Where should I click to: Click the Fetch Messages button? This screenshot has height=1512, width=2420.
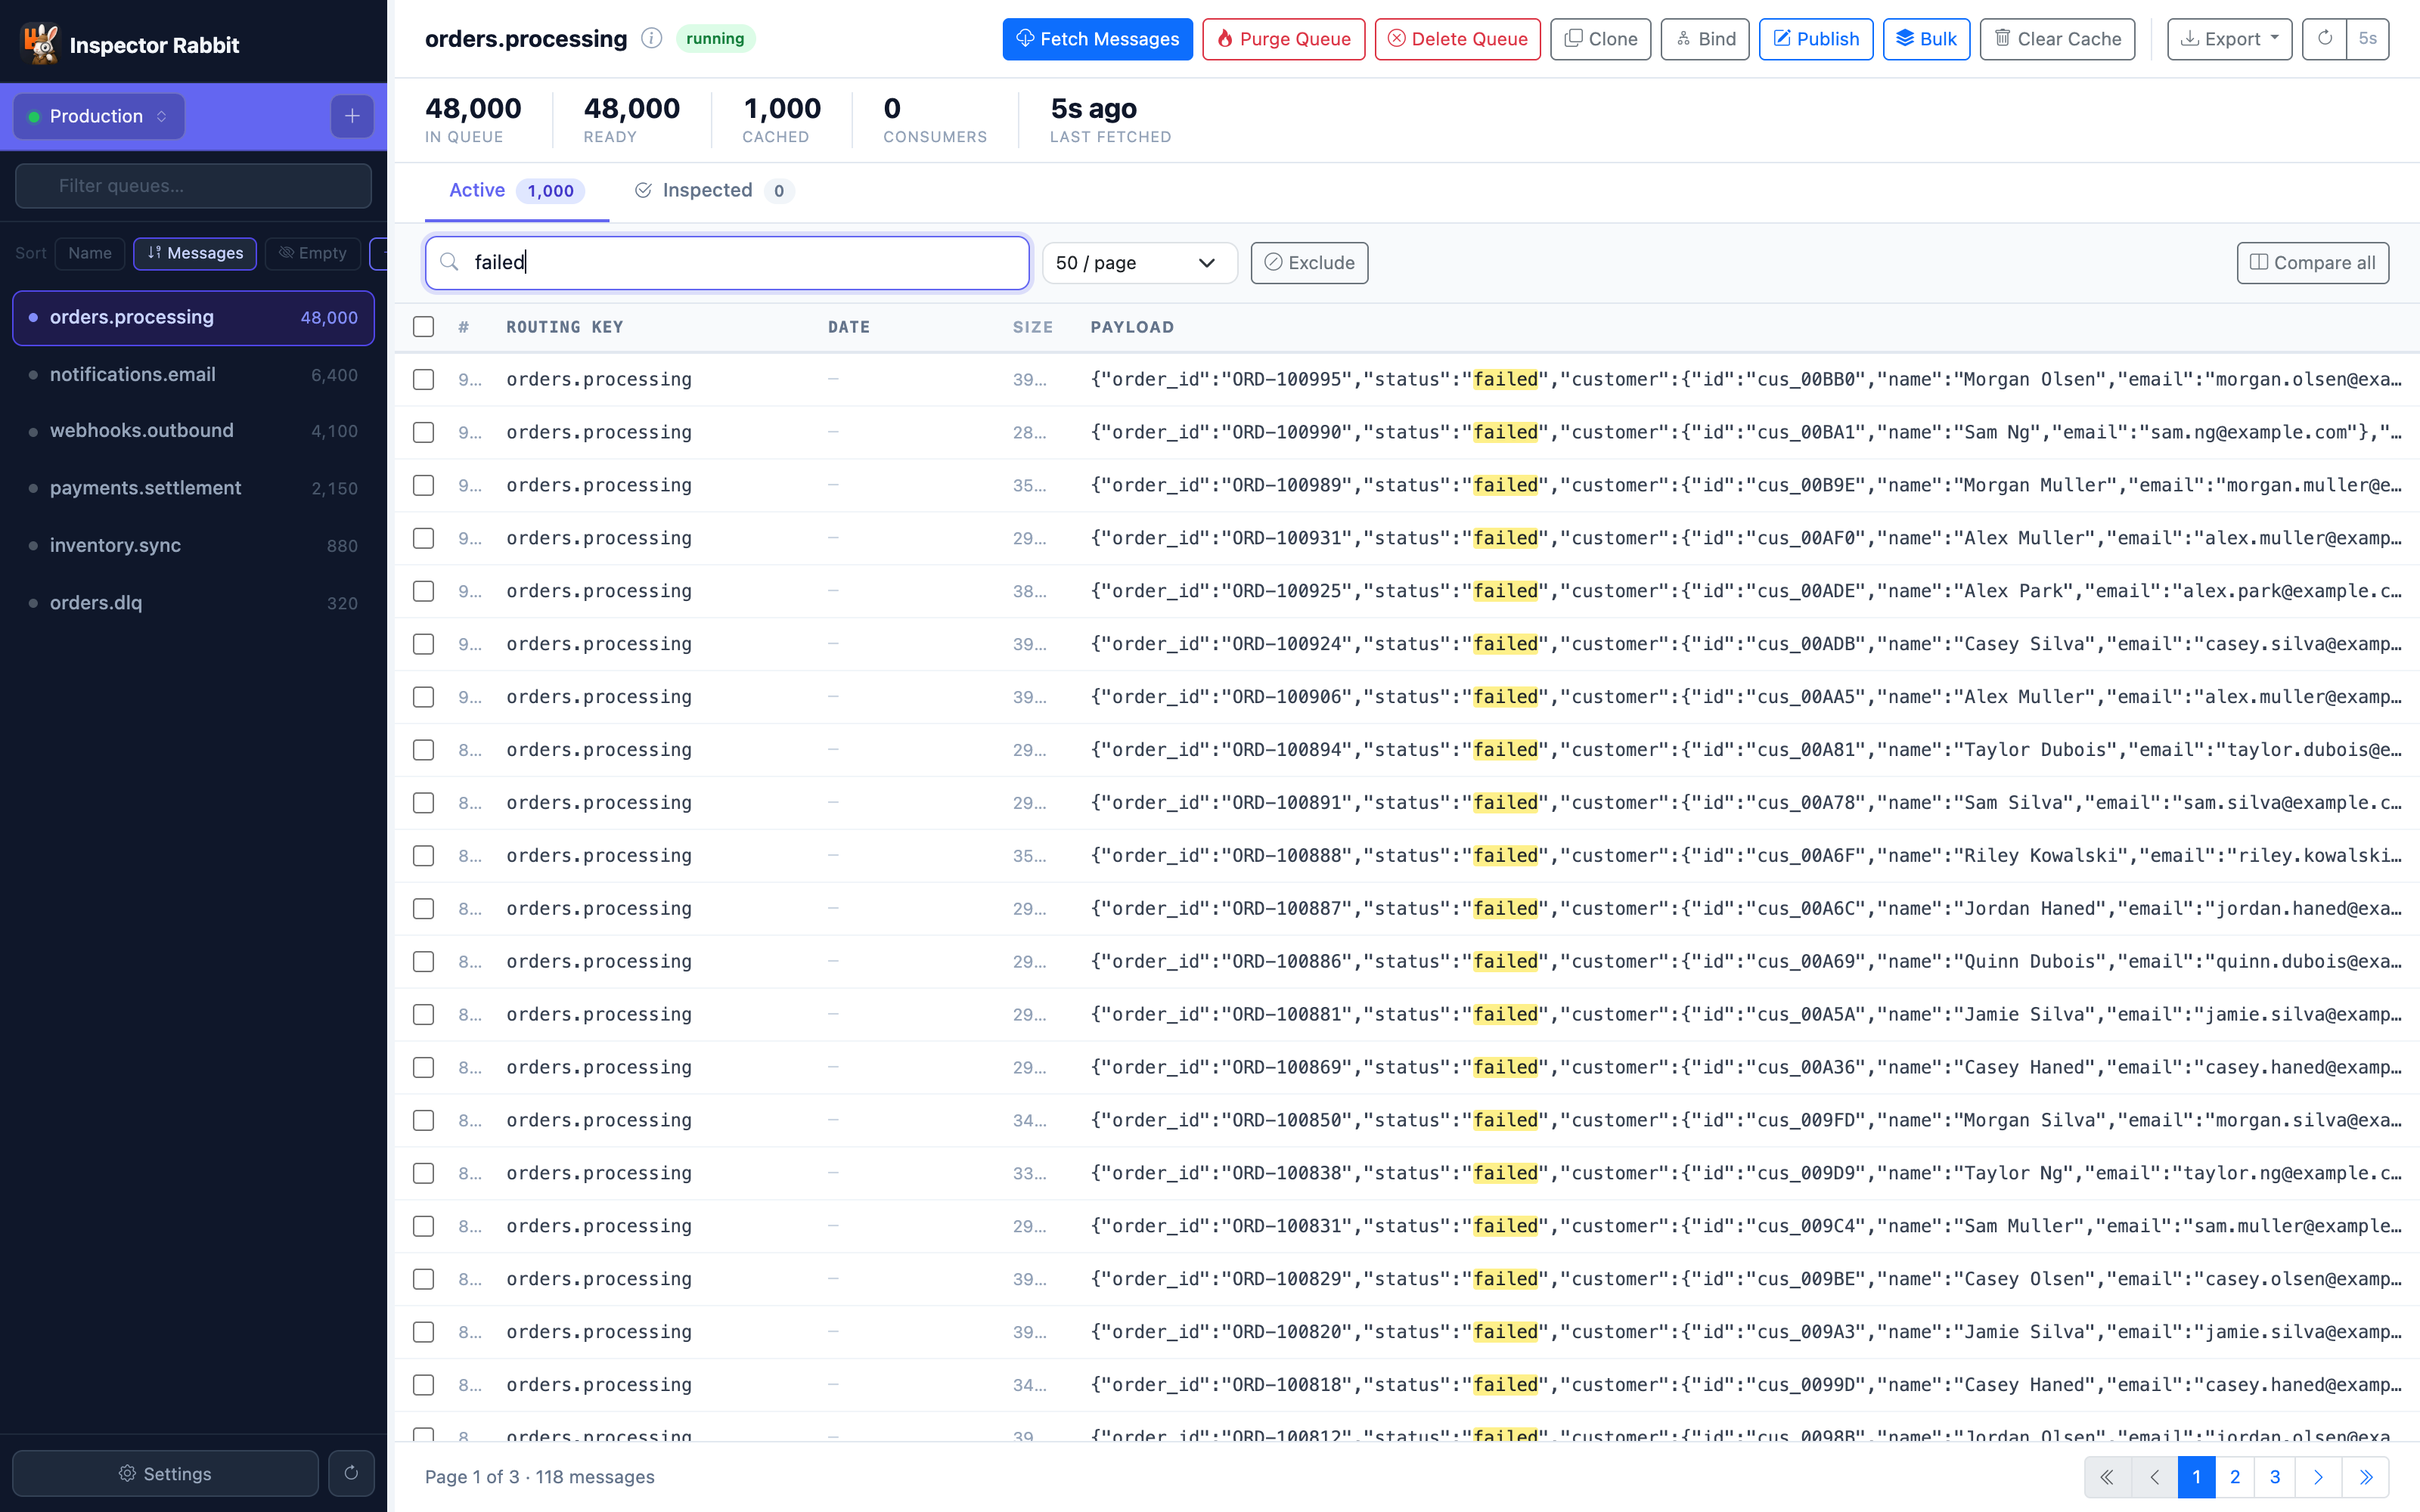pos(1097,39)
